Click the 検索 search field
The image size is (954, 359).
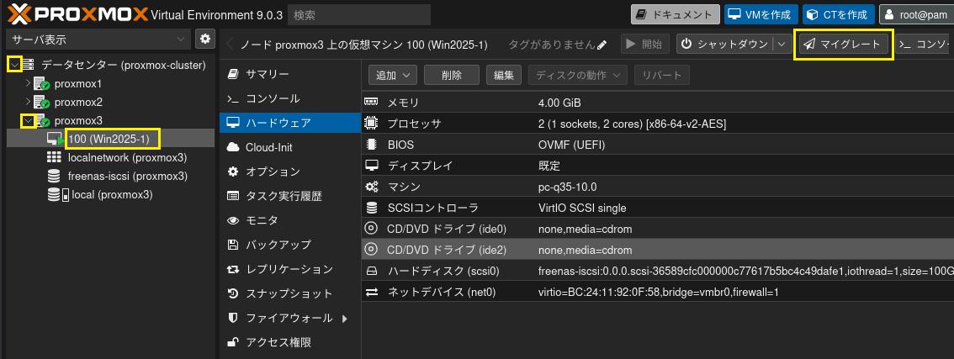coord(359,14)
